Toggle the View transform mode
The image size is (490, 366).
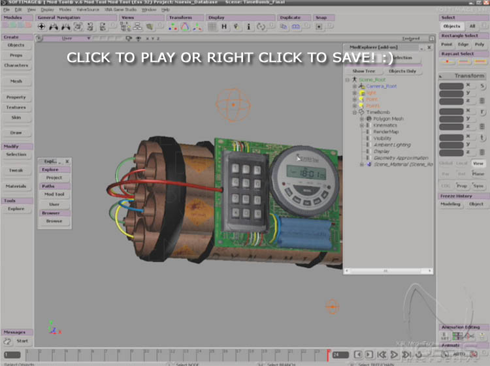pos(478,163)
